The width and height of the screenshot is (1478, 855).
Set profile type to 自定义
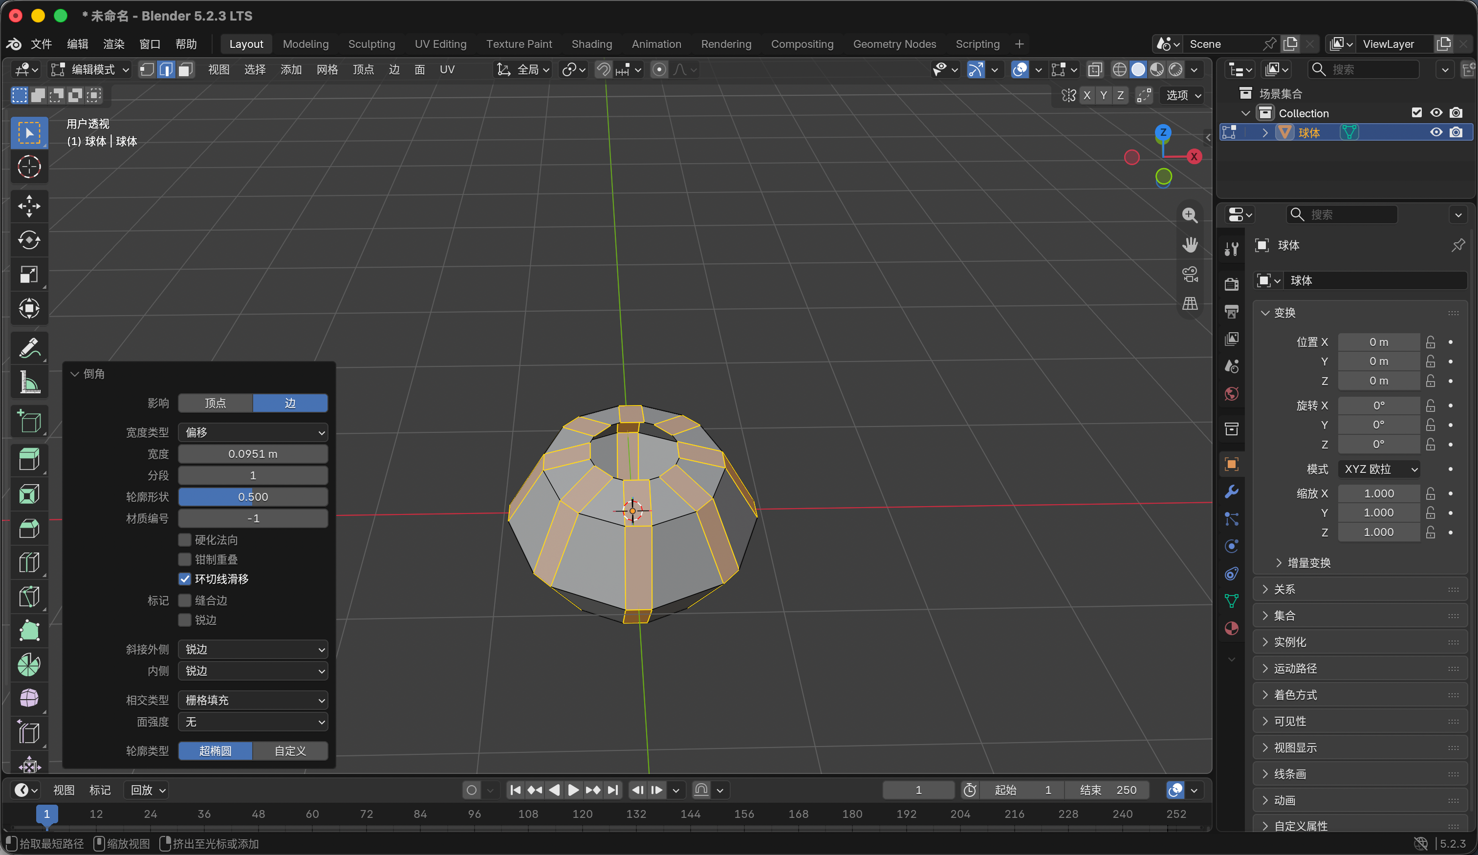coord(290,751)
